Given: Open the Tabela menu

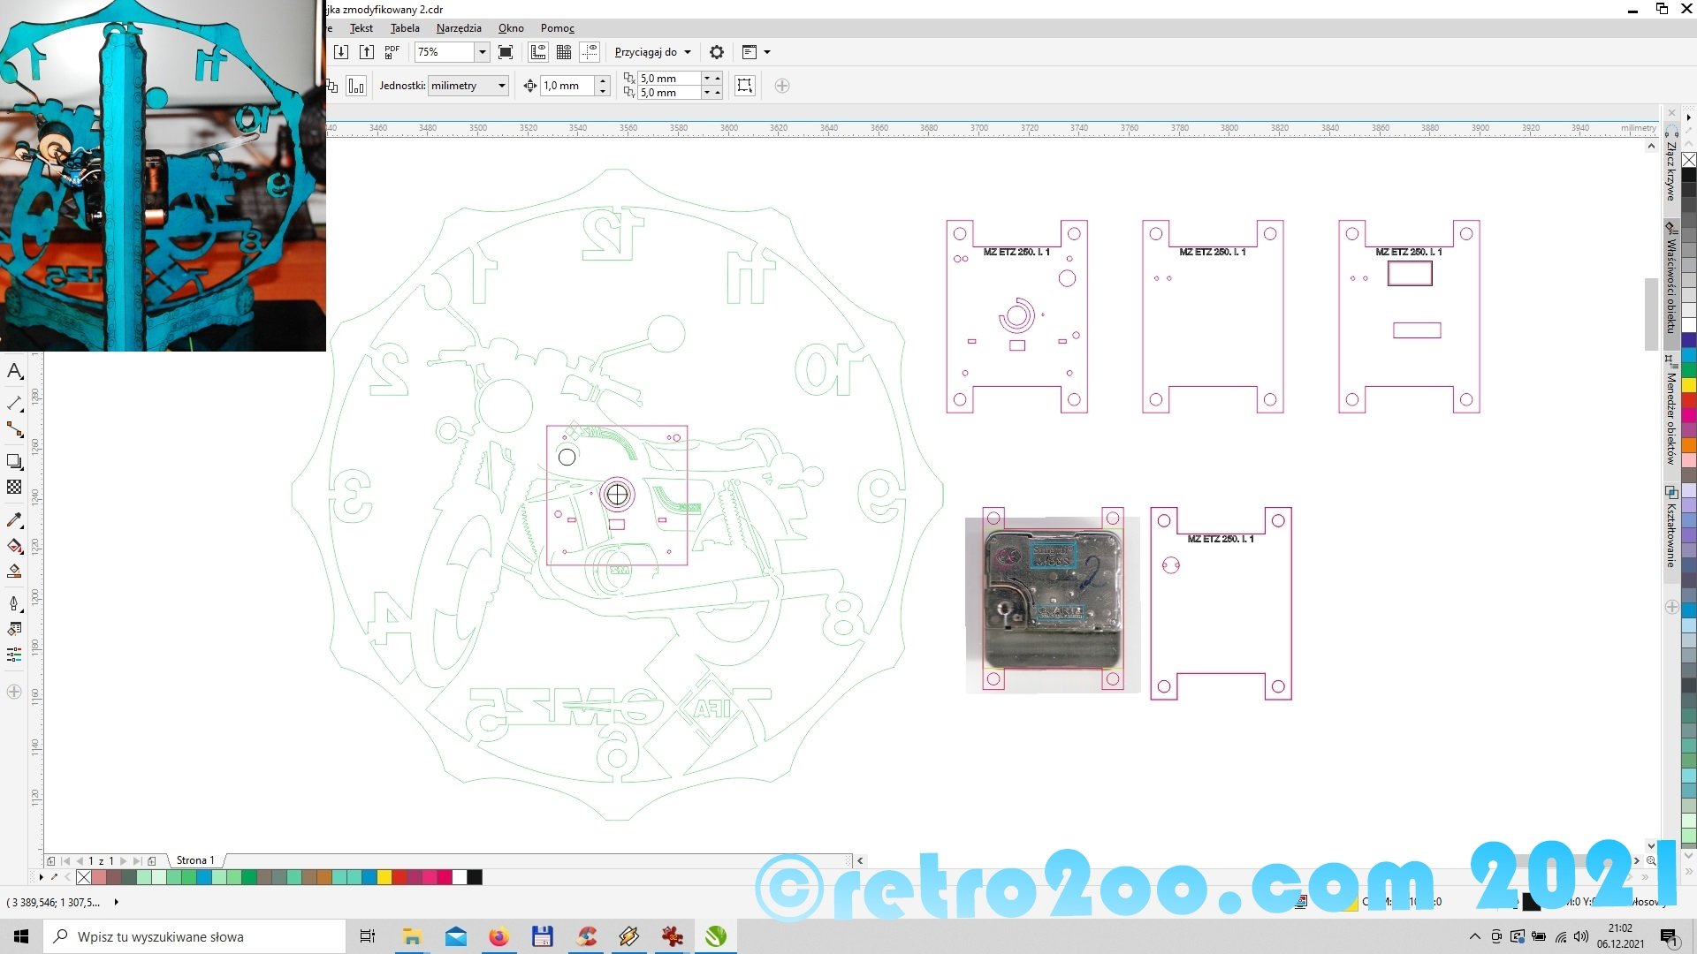Looking at the screenshot, I should point(405,28).
